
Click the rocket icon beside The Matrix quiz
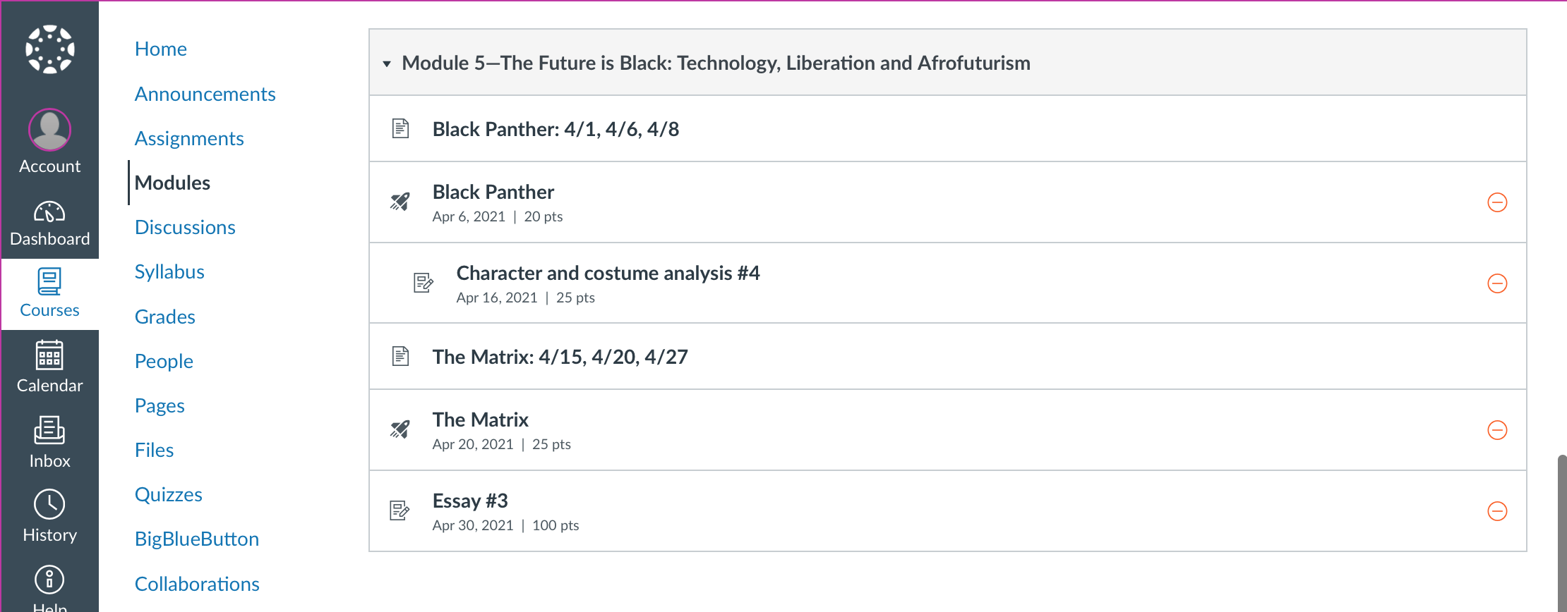(x=400, y=429)
